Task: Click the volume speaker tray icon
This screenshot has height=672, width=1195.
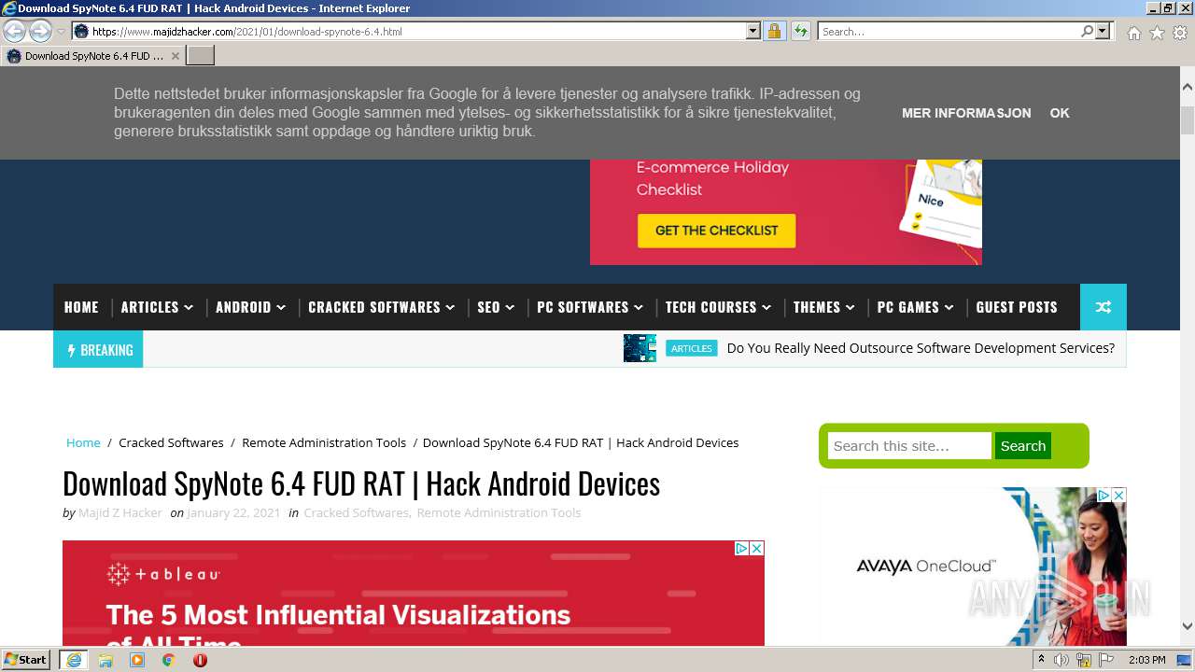Action: click(x=1061, y=660)
